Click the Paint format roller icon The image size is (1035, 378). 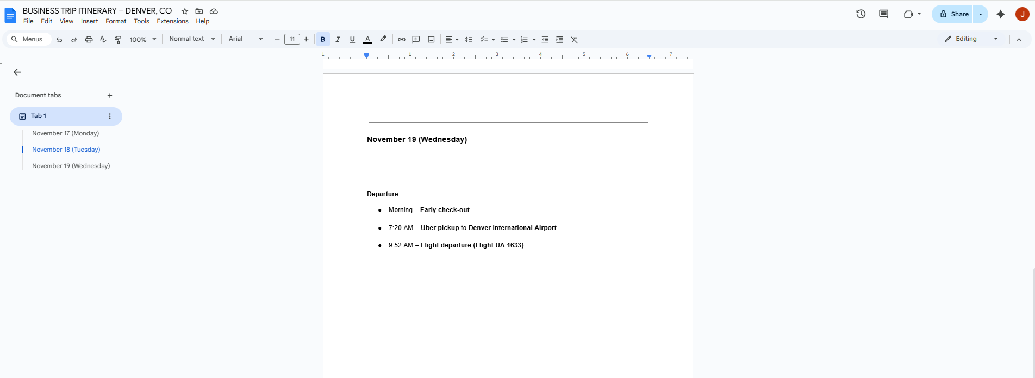[118, 39]
